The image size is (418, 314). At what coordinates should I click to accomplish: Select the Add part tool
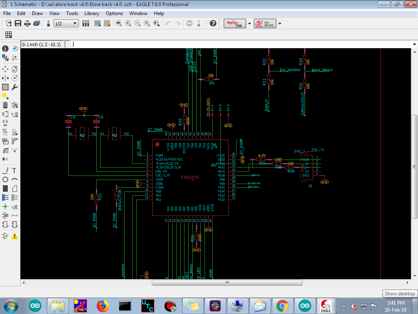pyautogui.click(x=15, y=105)
